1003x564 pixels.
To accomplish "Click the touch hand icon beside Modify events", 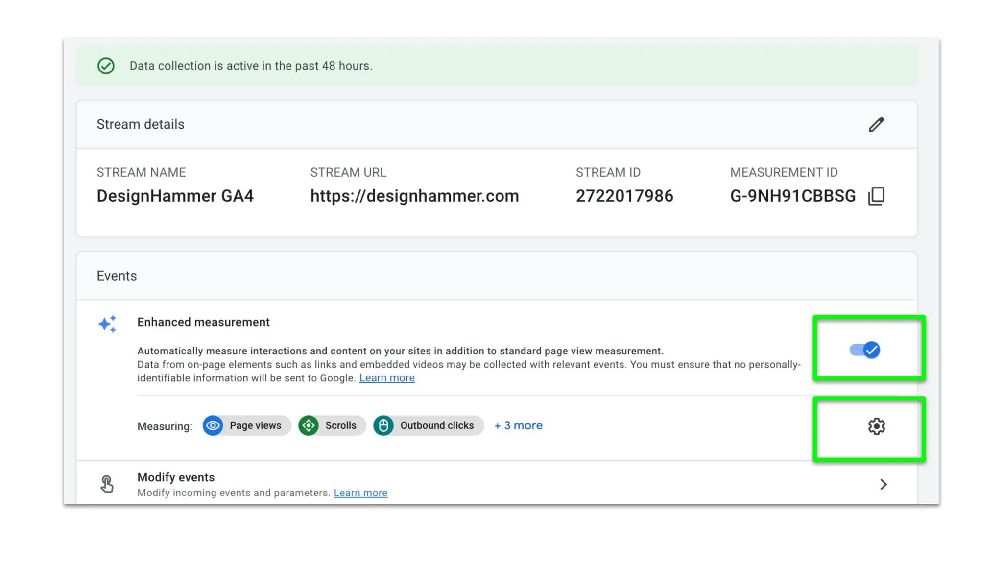I will [x=107, y=484].
